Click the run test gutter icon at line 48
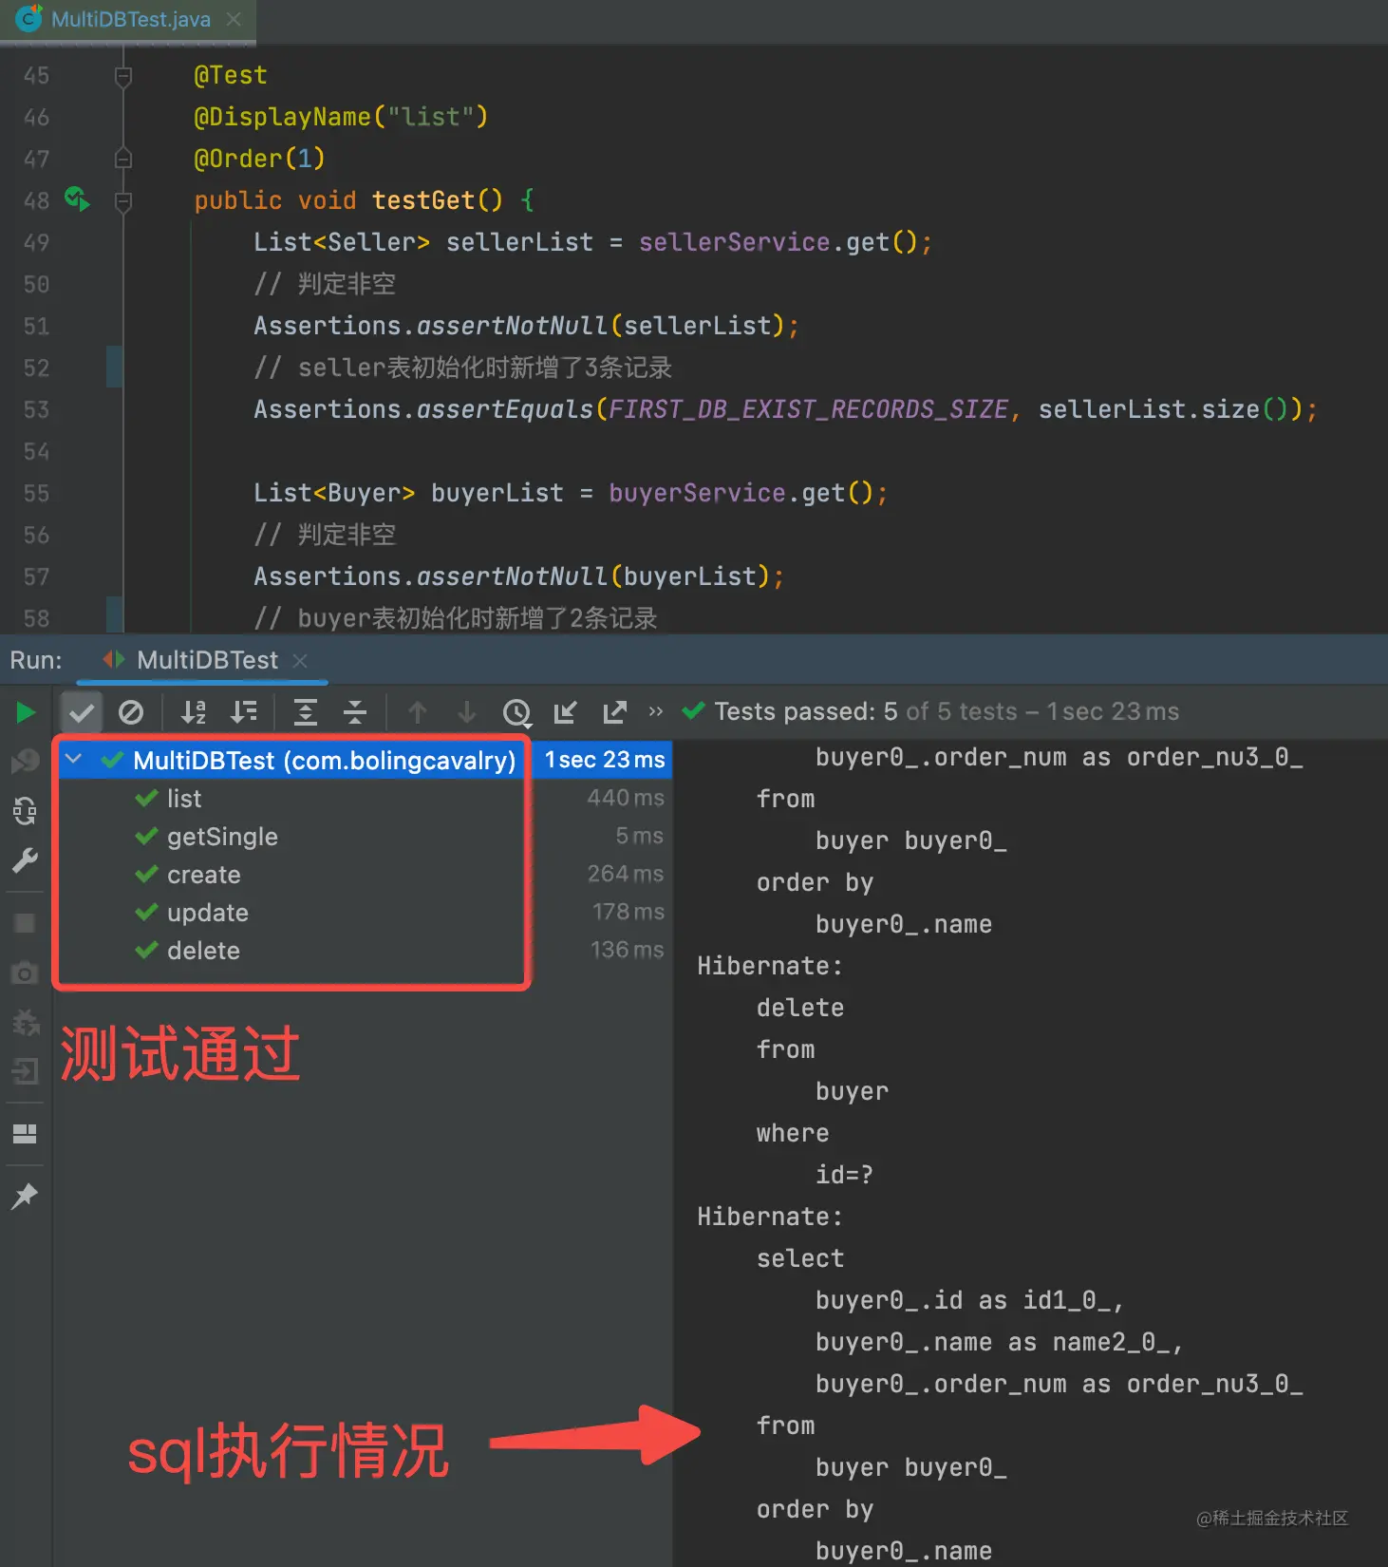This screenshot has width=1388, height=1567. tap(77, 199)
